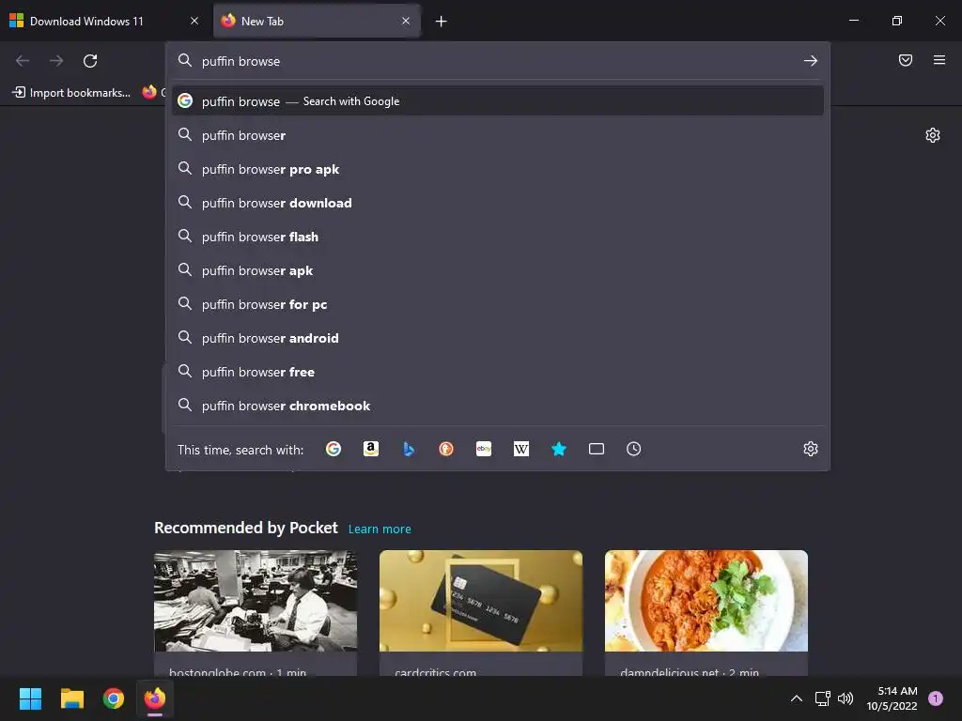The height and width of the screenshot is (721, 962).
Task: Search history using the clock icon
Action: tap(634, 450)
